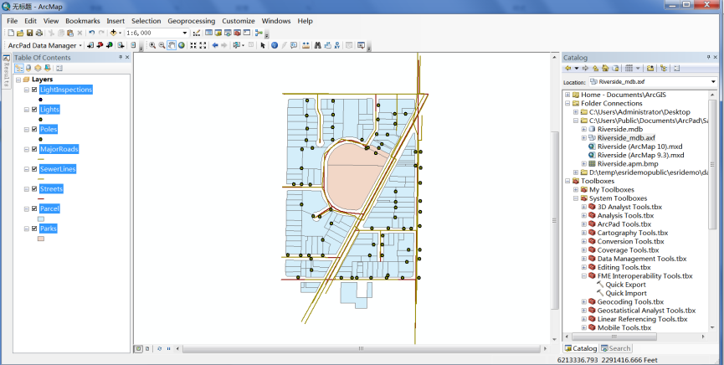Screen dimensions: 724x365
Task: Collapse System Toolboxes node
Action: tap(576, 198)
